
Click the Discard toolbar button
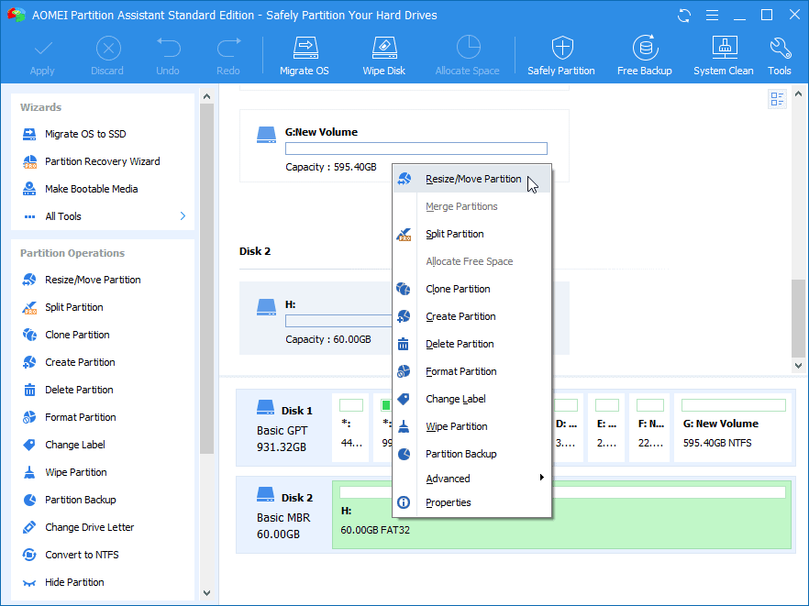[107, 56]
